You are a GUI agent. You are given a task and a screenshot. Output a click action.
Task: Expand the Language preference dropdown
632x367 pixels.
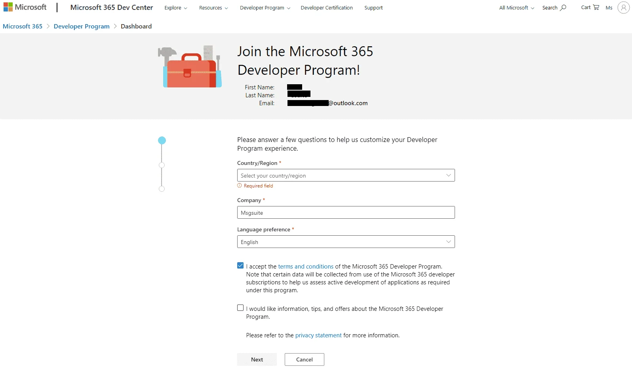[x=346, y=242]
